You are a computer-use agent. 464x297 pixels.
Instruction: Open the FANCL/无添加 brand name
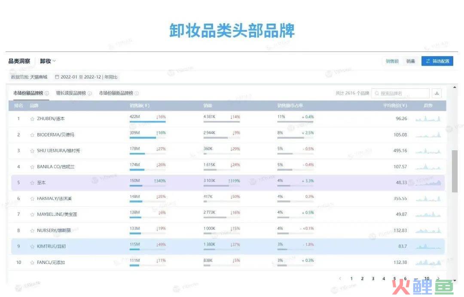click(x=51, y=262)
